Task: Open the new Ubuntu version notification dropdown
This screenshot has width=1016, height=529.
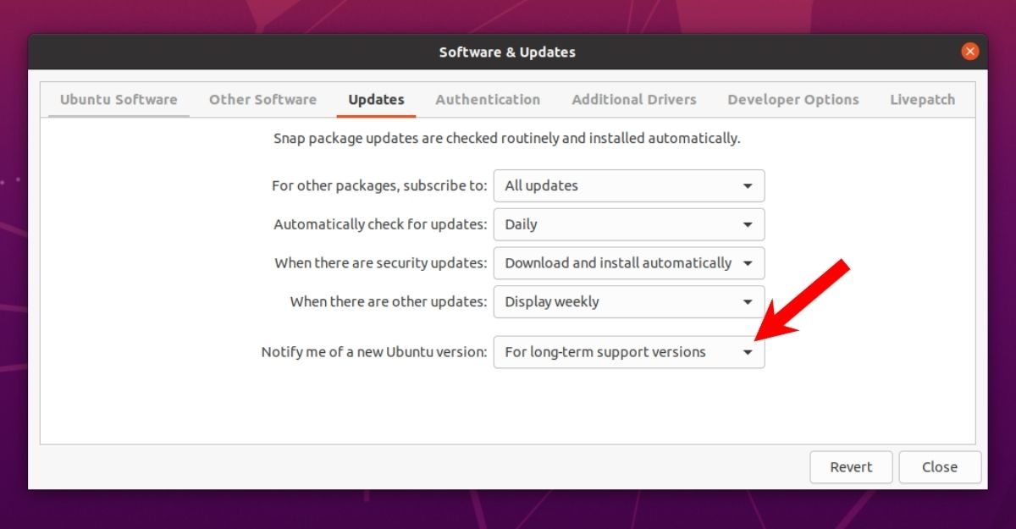Action: point(629,351)
